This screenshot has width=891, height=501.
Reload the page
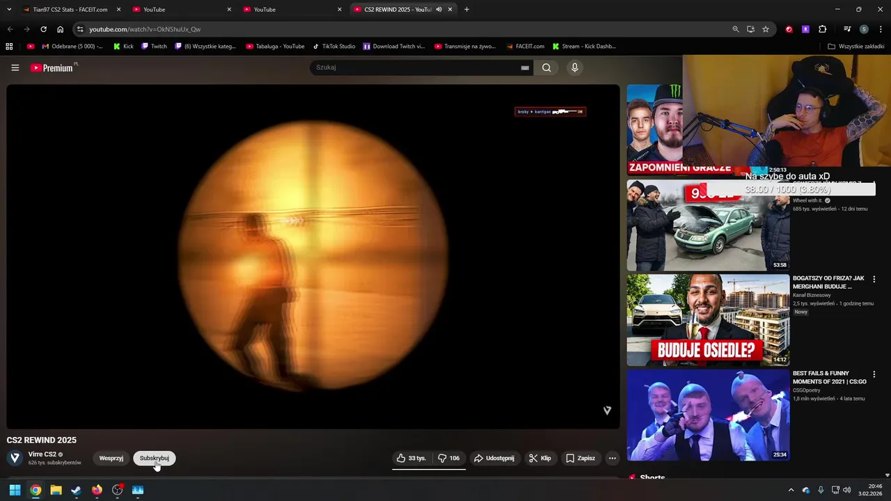pos(43,29)
